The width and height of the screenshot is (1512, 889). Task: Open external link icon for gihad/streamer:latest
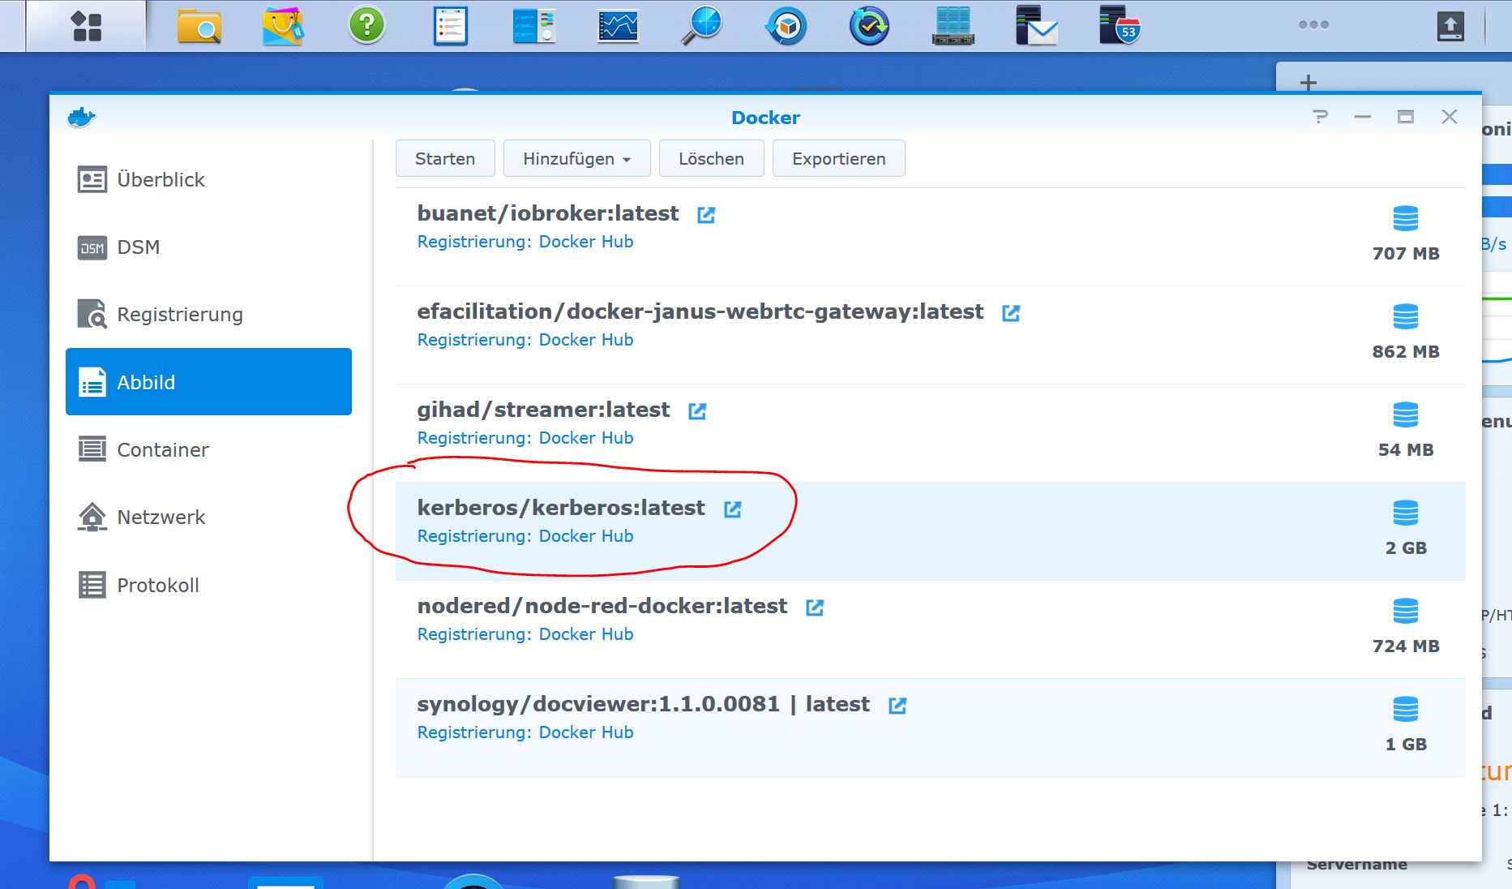point(697,411)
